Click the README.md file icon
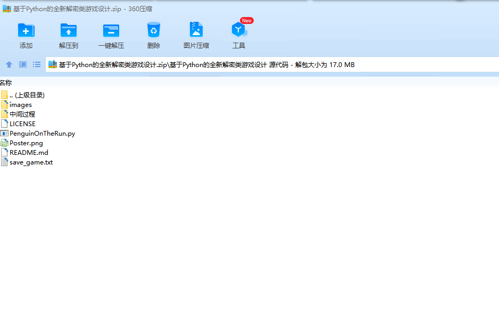The width and height of the screenshot is (499, 330). [x=4, y=153]
